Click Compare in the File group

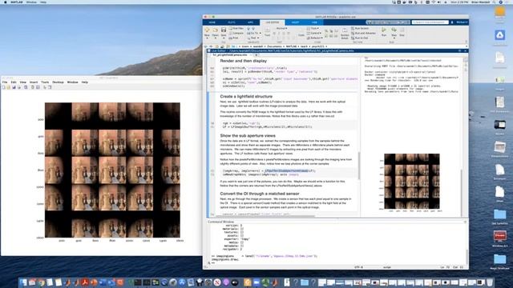tap(236, 33)
